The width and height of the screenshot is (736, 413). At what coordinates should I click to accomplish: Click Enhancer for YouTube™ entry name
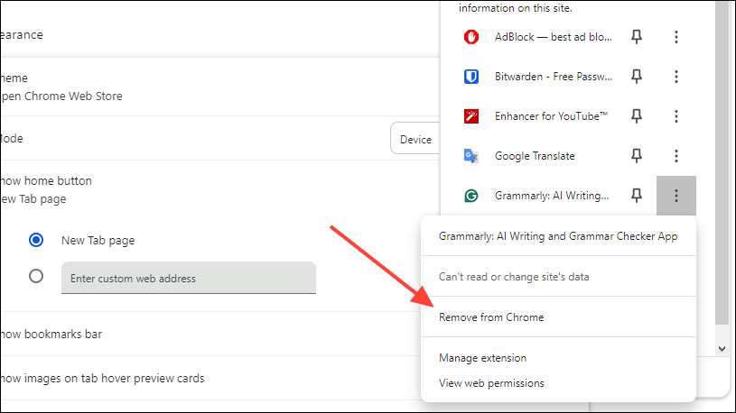click(551, 116)
